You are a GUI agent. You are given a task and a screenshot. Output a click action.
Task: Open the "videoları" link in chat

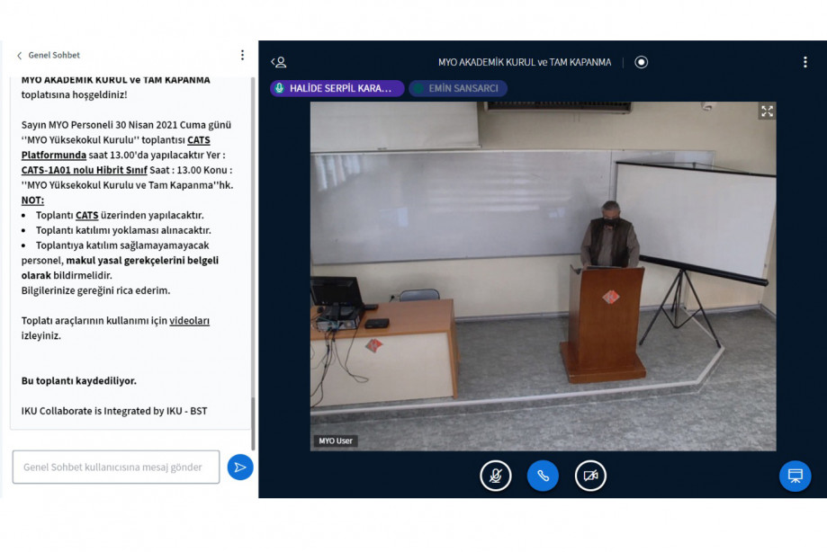coord(189,320)
